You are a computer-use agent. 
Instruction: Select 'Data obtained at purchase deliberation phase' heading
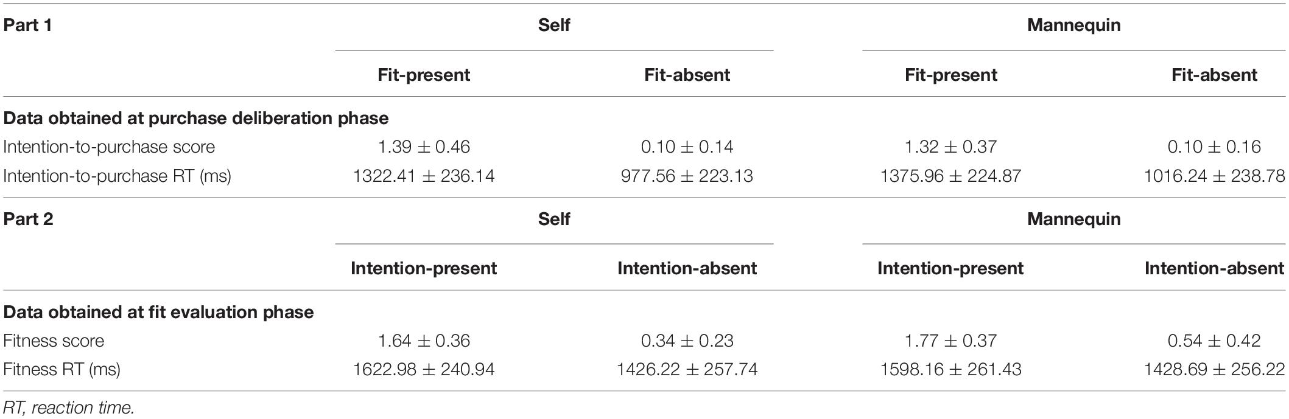tap(195, 118)
